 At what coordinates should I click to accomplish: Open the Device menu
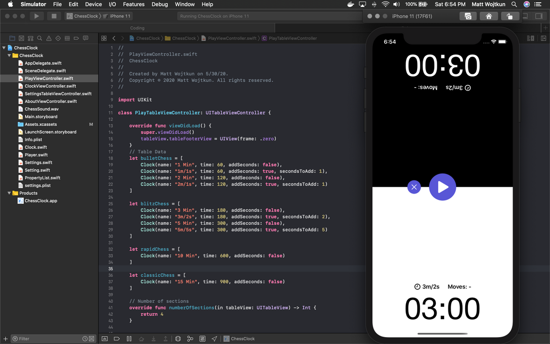coord(93,4)
